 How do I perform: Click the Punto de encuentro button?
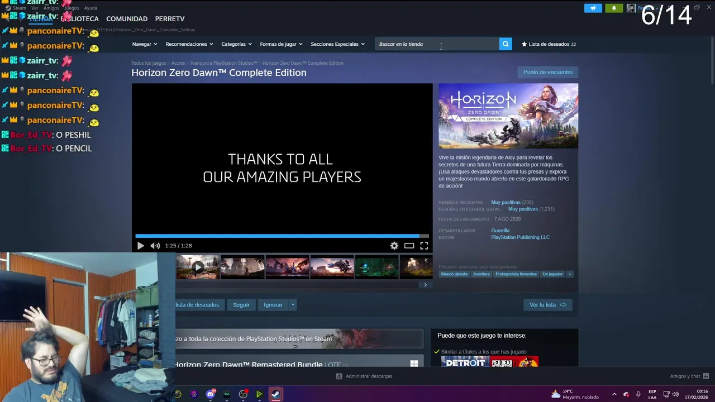547,72
